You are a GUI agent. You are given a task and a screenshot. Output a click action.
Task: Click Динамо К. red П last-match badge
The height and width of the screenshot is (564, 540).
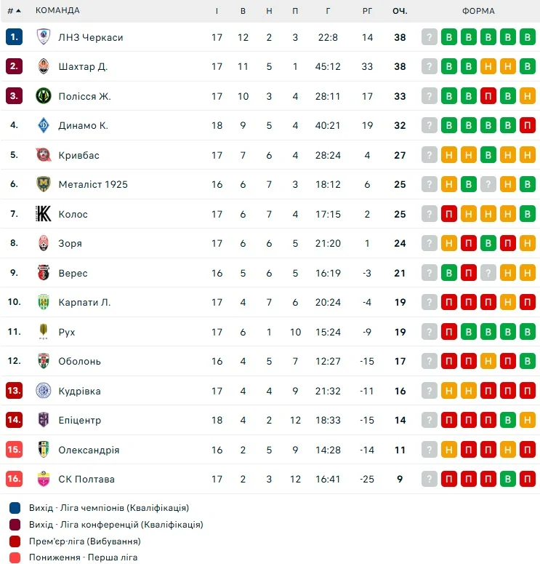(528, 125)
